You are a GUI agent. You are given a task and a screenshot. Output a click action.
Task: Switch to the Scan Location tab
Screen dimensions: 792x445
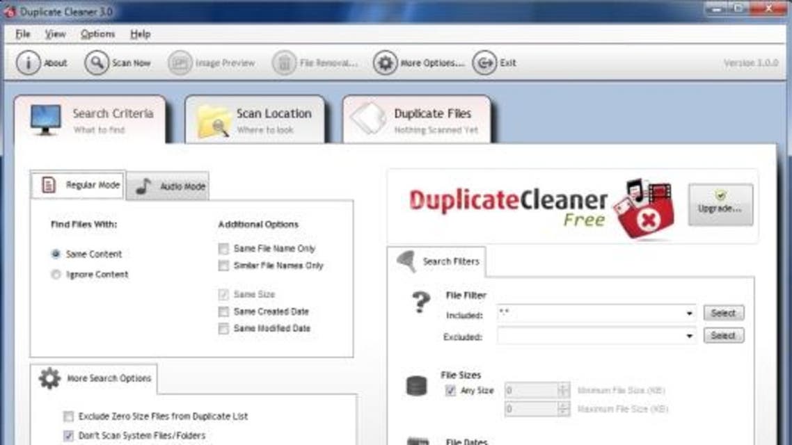coord(255,120)
